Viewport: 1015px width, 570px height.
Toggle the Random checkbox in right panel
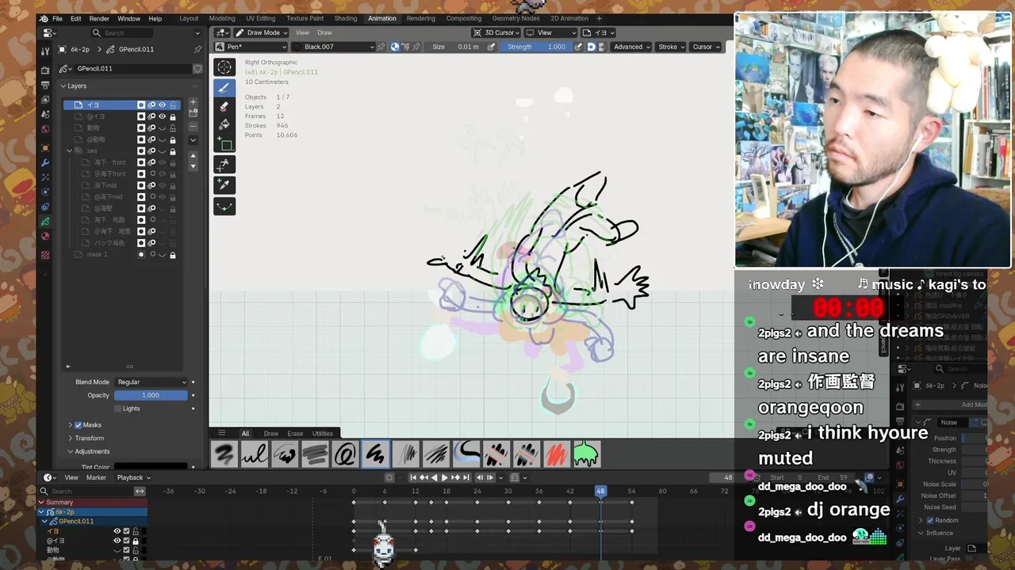pos(930,520)
